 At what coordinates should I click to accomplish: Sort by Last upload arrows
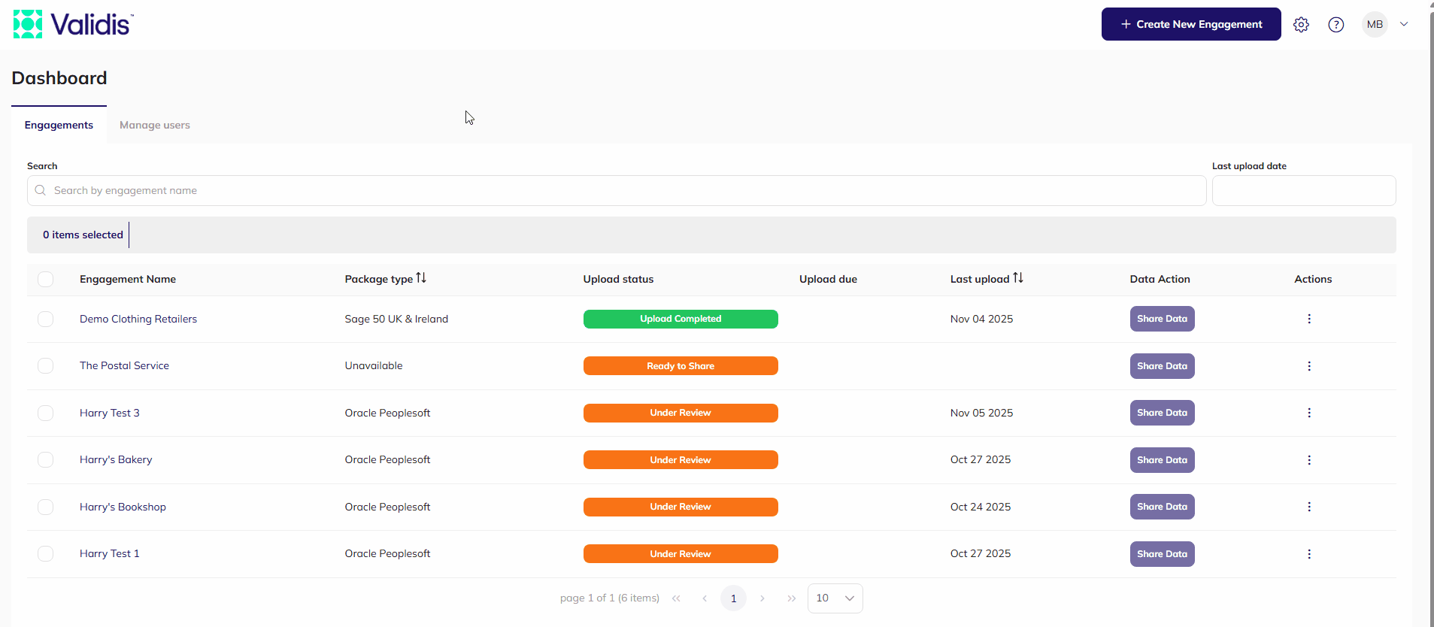click(1018, 278)
